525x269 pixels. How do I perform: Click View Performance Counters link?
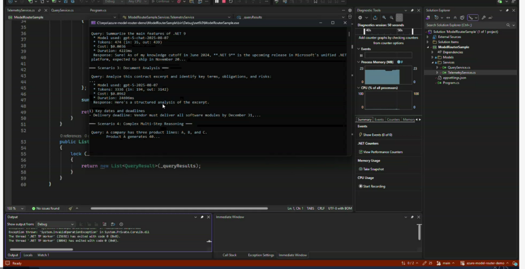[x=382, y=152]
